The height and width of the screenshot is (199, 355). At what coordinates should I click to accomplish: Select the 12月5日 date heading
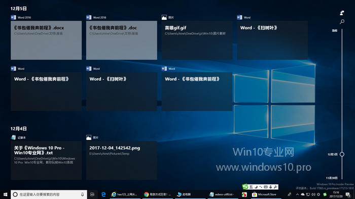pos(19,9)
